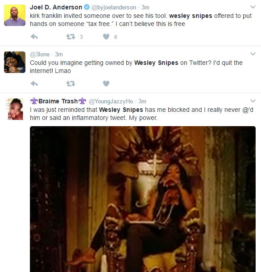Open the throne image in Braime Trash's tweet
Image resolution: width=261 pixels, height=272 pixels.
pos(143,199)
